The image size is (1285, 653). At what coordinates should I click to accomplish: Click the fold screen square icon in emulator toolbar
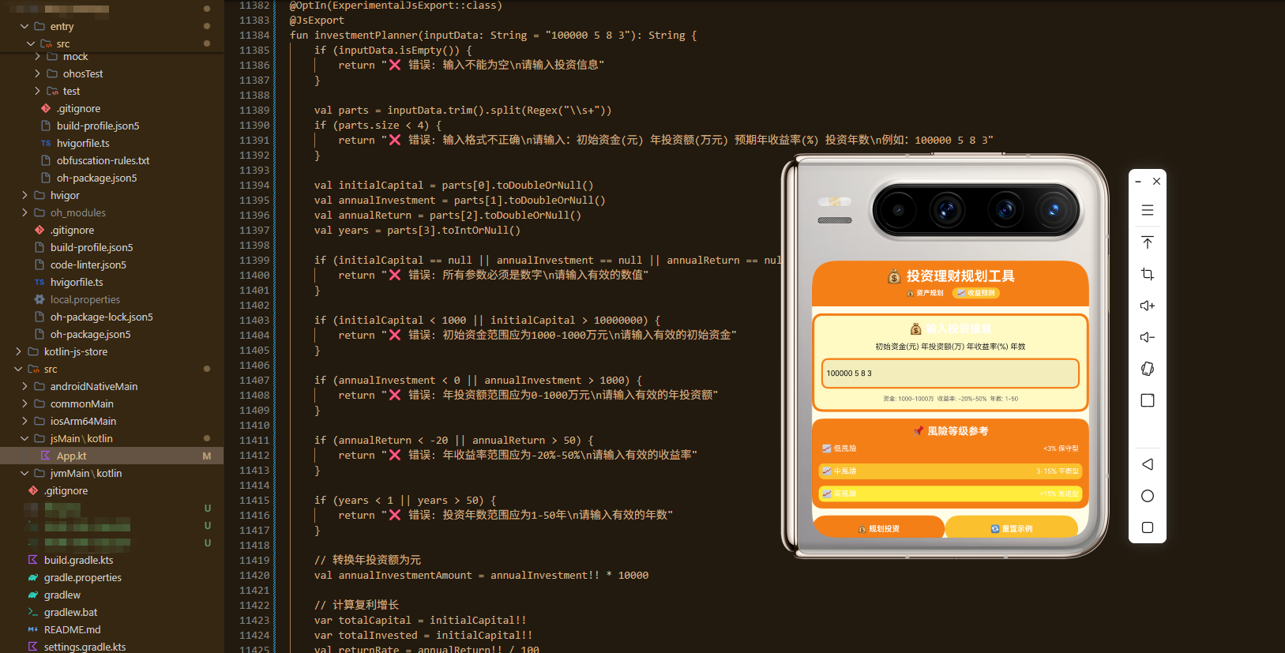[x=1148, y=400]
